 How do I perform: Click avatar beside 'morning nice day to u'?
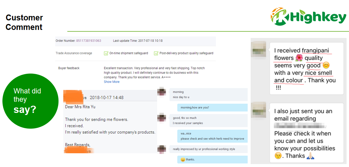pos(162,92)
